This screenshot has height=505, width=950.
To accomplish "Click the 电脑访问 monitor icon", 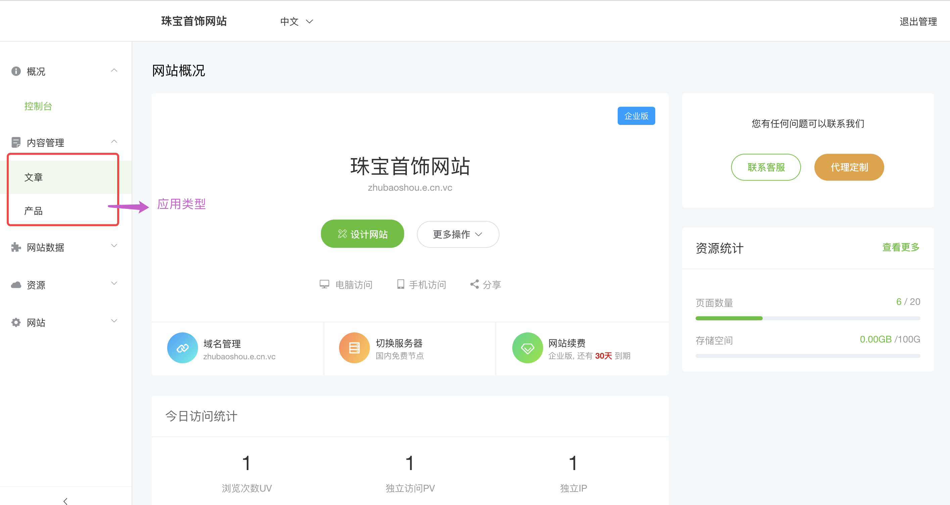I will click(324, 284).
